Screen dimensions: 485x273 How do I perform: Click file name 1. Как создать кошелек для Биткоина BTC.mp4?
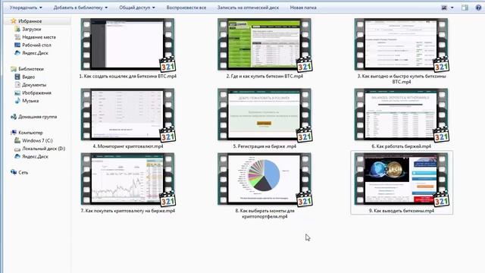pyautogui.click(x=128, y=76)
